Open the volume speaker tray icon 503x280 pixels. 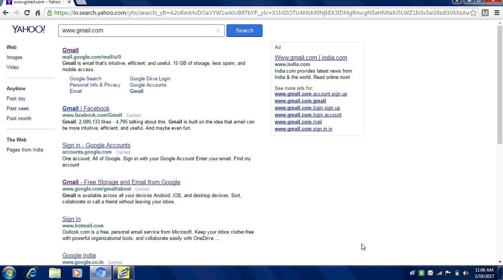point(466,273)
